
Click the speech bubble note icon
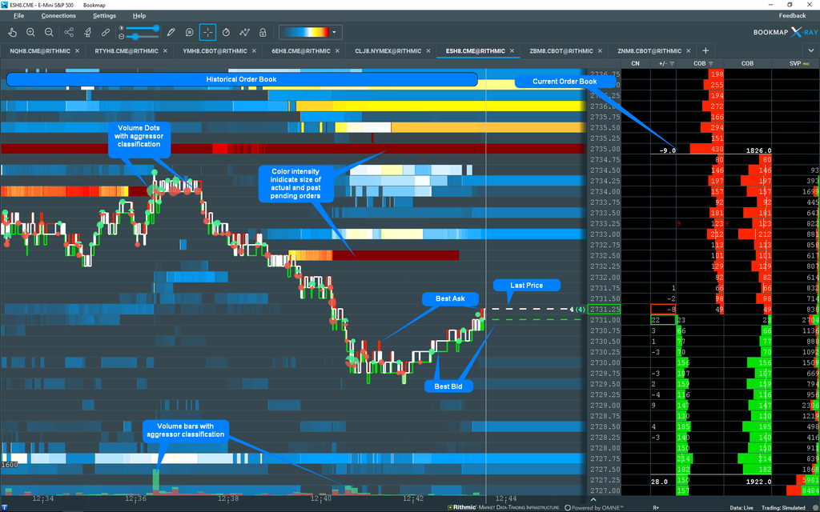(x=189, y=32)
